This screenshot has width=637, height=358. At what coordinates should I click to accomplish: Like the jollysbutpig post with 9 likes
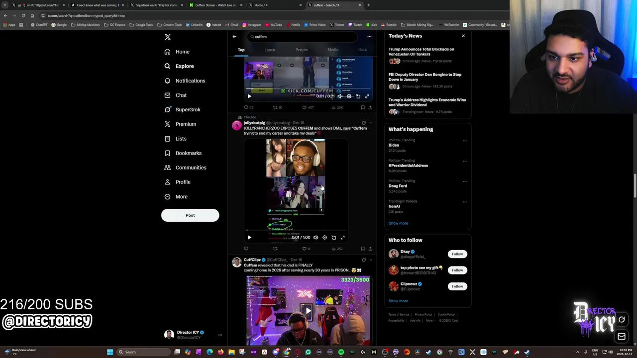tap(307, 249)
